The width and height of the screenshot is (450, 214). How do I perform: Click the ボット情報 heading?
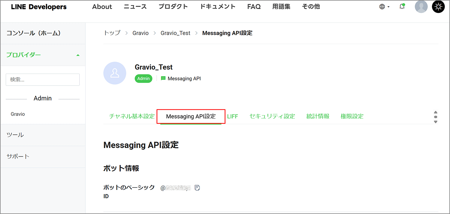pos(121,168)
